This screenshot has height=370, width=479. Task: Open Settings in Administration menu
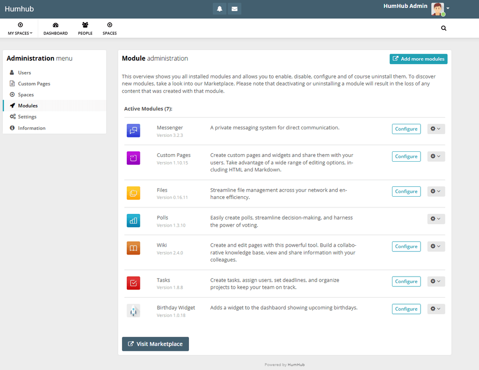[x=27, y=117]
